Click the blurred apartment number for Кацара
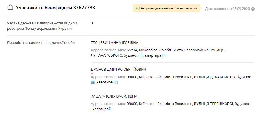Image resolution: width=259 pixels, height=128 pixels. [x=110, y=109]
